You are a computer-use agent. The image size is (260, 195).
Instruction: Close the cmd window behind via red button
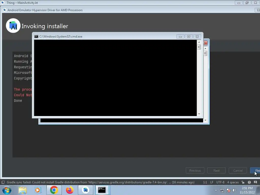(205, 43)
